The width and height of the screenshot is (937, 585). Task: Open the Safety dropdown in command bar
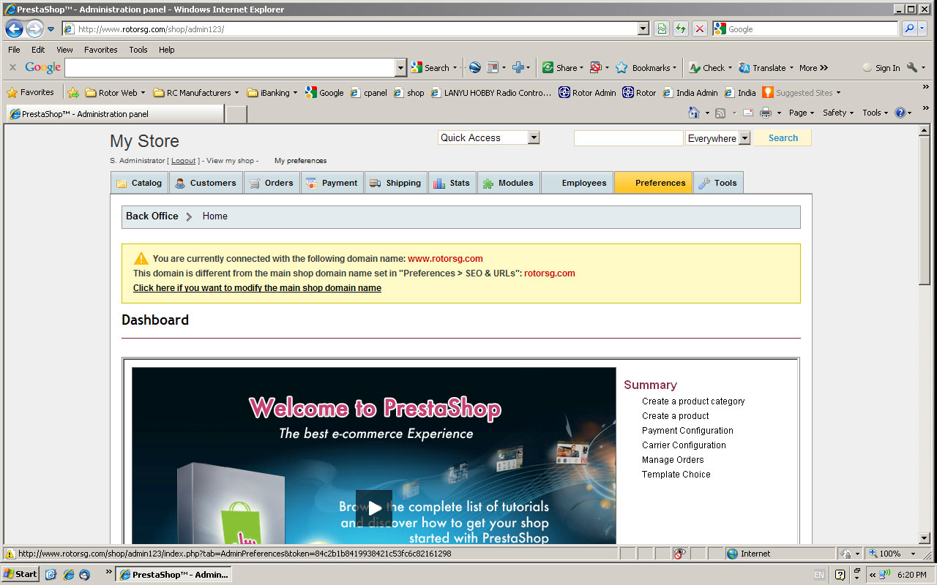(x=837, y=113)
